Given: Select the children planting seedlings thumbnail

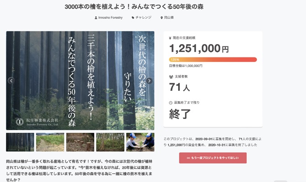Looking at the screenshot, I should click(x=140, y=142).
